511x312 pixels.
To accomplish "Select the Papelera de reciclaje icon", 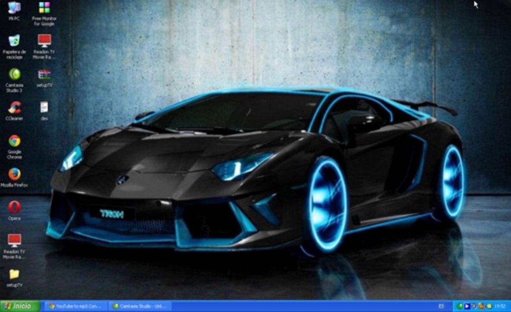I will pyautogui.click(x=14, y=46).
